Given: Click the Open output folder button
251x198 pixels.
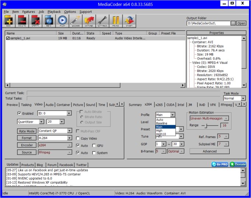Looking at the screenshot, I should (x=241, y=24).
